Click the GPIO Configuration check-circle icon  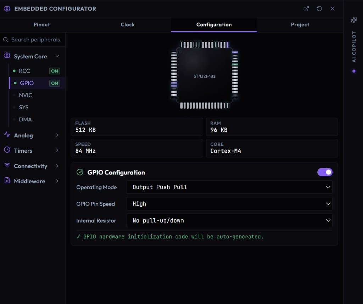click(80, 172)
